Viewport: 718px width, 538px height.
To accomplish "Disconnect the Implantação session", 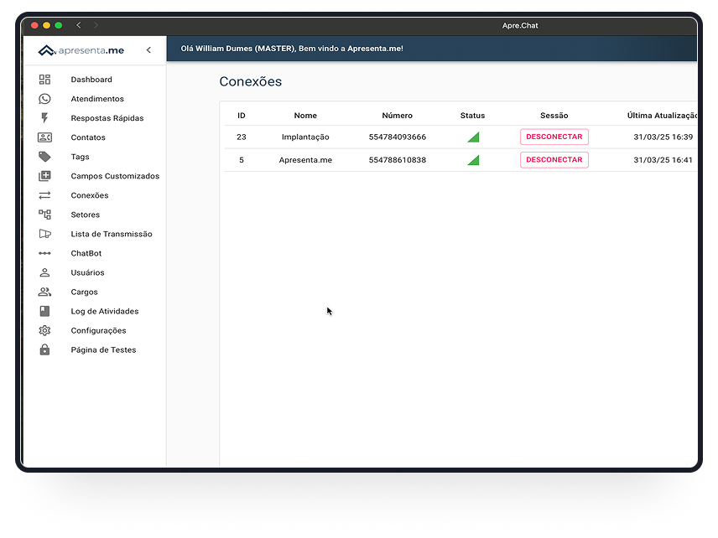I will point(554,137).
